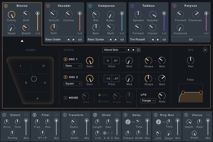Toggle tempo sync note icon in Delay
The width and height of the screenshot is (213, 142).
click(128, 122)
